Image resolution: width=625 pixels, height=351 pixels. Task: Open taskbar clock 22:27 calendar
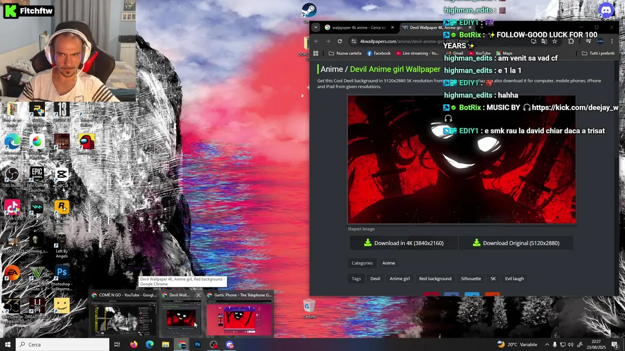[597, 345]
